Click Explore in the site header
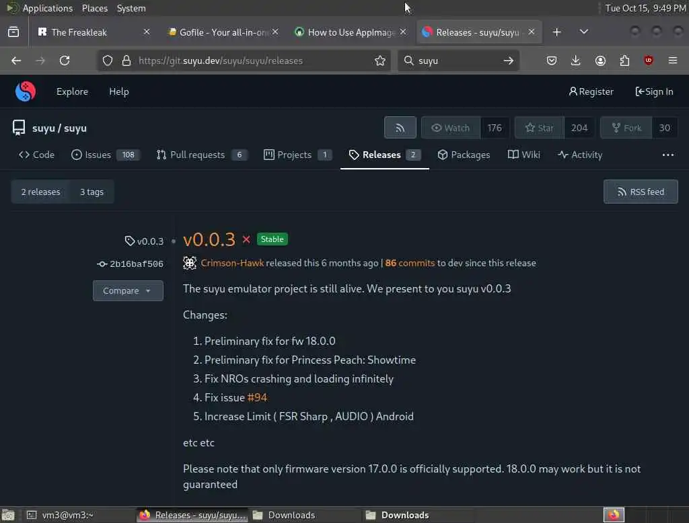The image size is (689, 523). tap(72, 92)
